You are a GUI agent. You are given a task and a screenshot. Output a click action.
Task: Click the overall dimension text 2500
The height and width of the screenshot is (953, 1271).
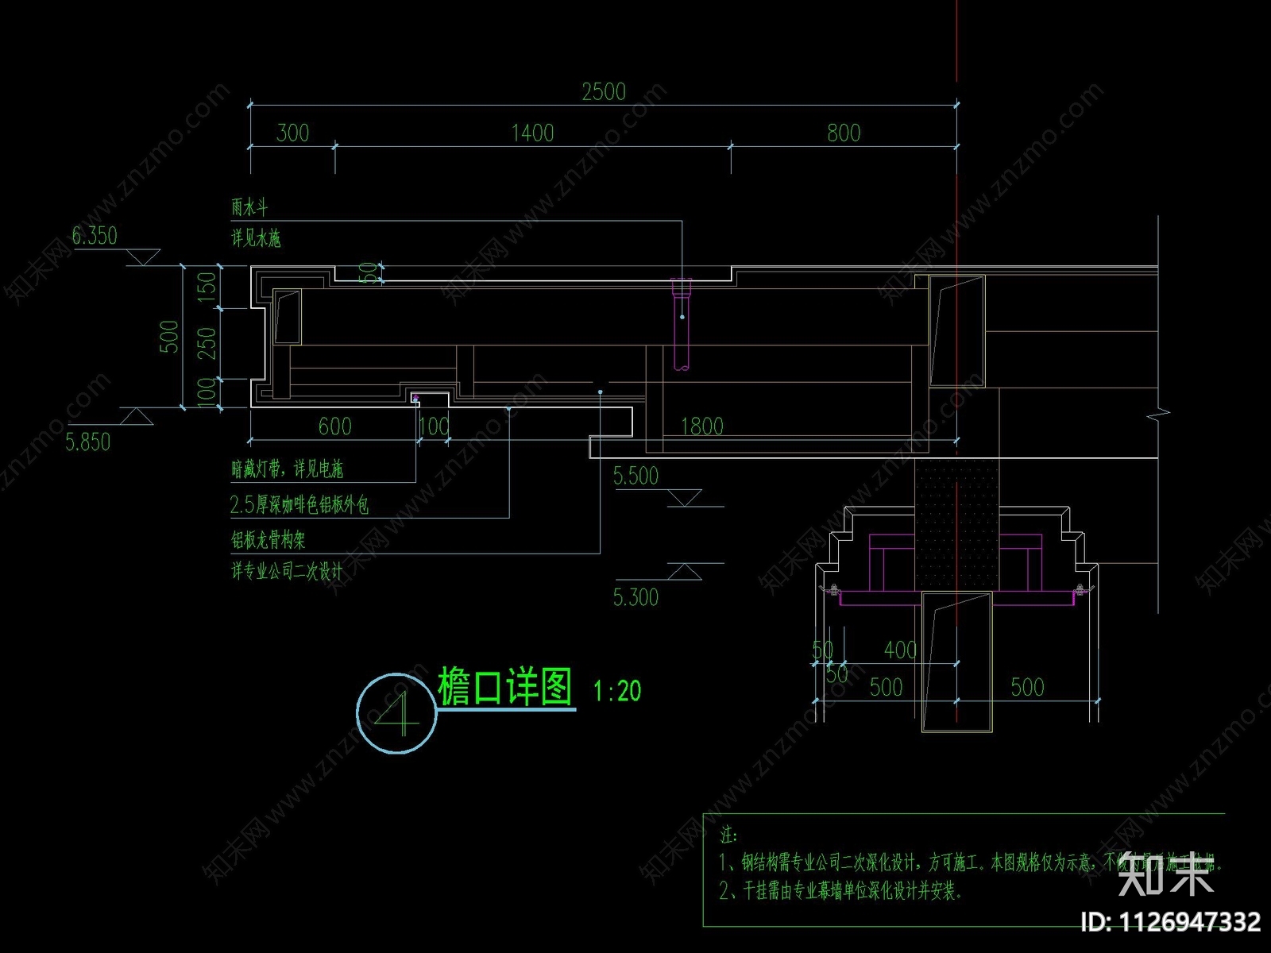604,91
